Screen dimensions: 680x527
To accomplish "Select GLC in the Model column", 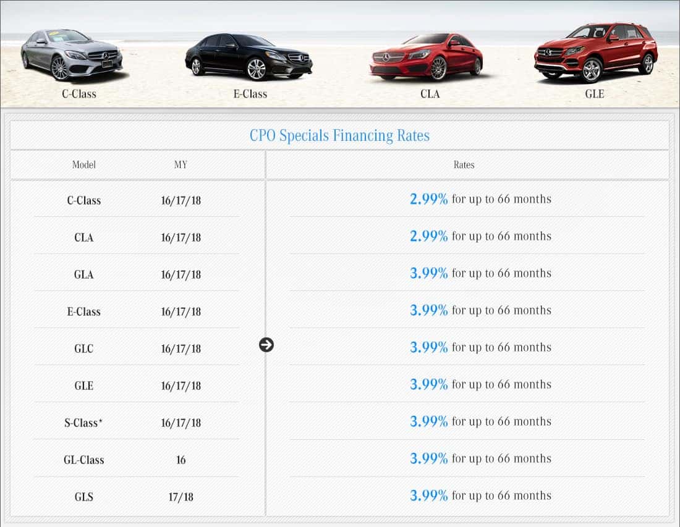I will click(83, 348).
